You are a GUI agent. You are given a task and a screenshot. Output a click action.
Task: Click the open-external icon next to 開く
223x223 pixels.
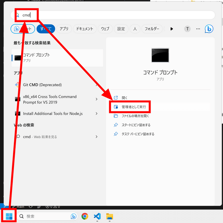[x=116, y=98]
